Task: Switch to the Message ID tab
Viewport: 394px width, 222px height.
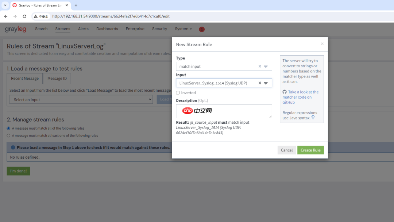Action: (57, 78)
